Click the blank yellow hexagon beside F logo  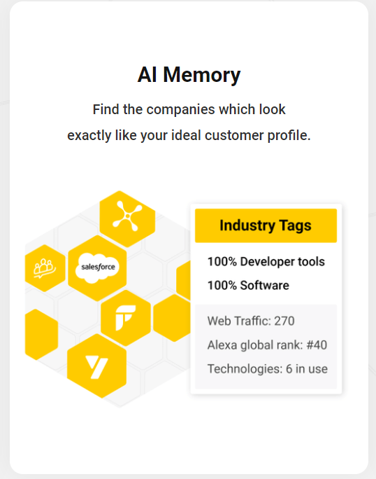coord(173,318)
